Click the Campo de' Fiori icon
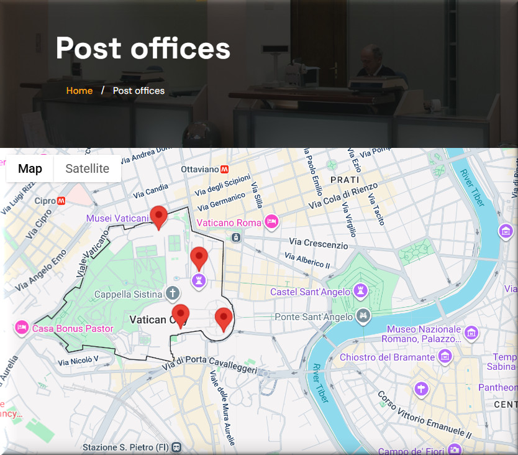Image resolution: width=518 pixels, height=455 pixels. (455, 450)
